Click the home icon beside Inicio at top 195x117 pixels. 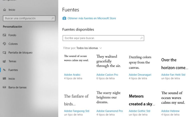(4, 10)
